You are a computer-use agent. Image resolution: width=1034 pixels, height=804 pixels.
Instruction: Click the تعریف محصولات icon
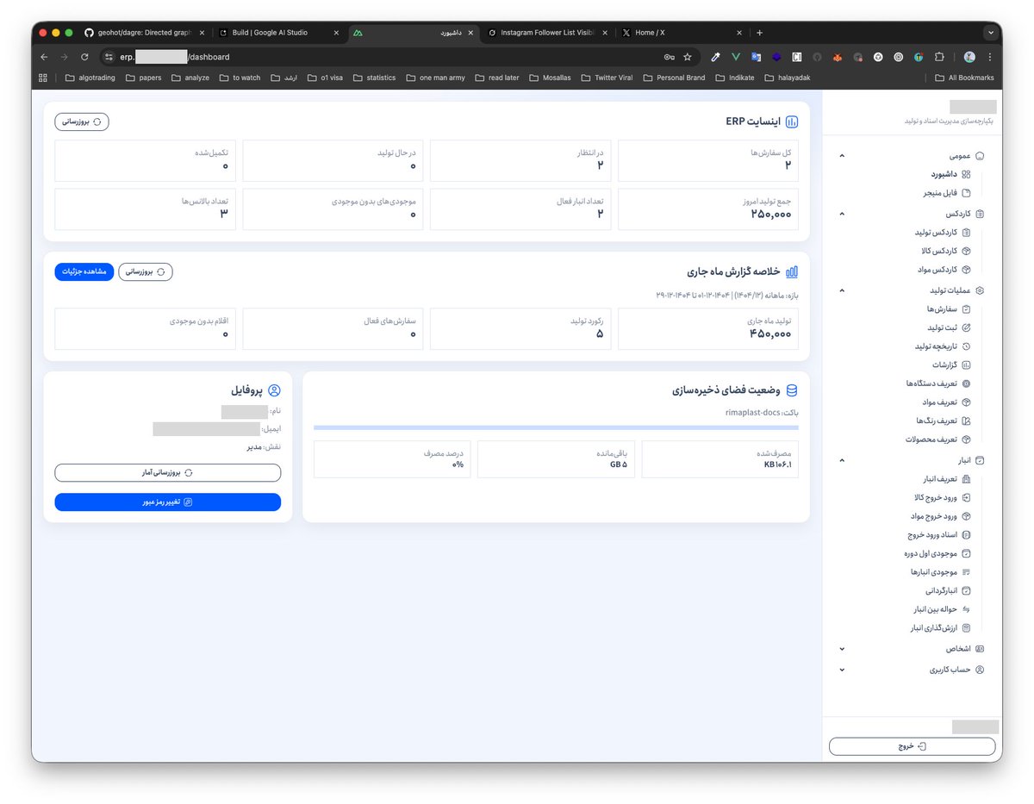click(x=966, y=439)
